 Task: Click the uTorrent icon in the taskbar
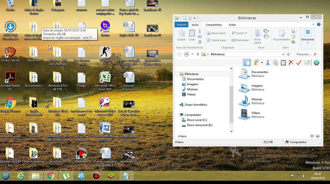pos(66,176)
